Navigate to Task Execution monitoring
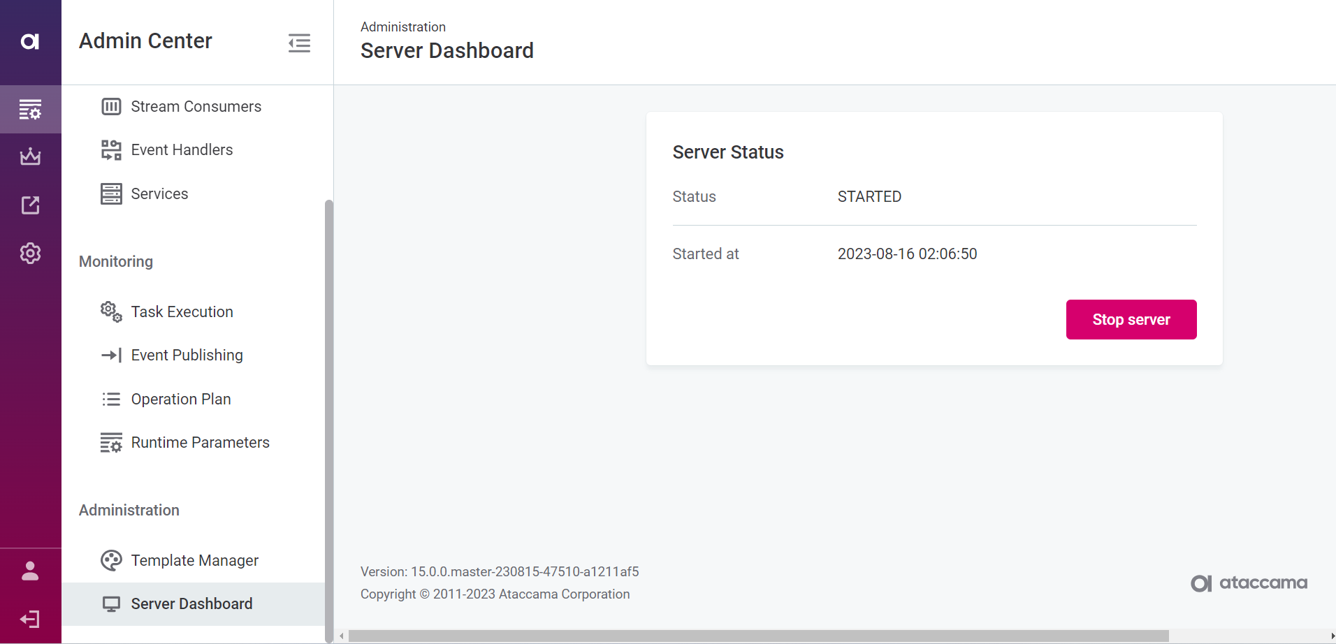The width and height of the screenshot is (1336, 644). (182, 312)
